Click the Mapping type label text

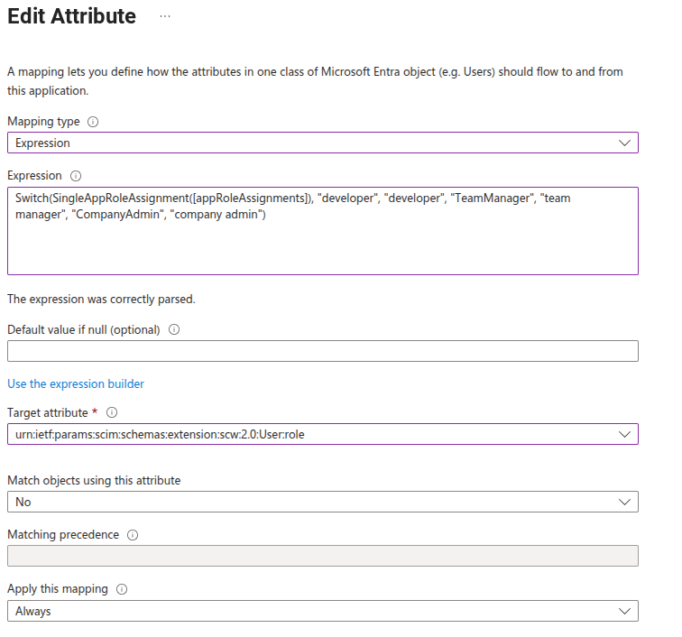tap(43, 122)
